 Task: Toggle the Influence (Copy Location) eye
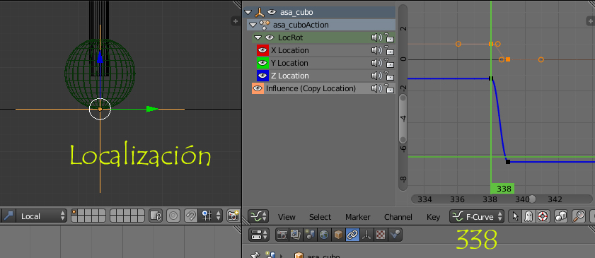[258, 88]
